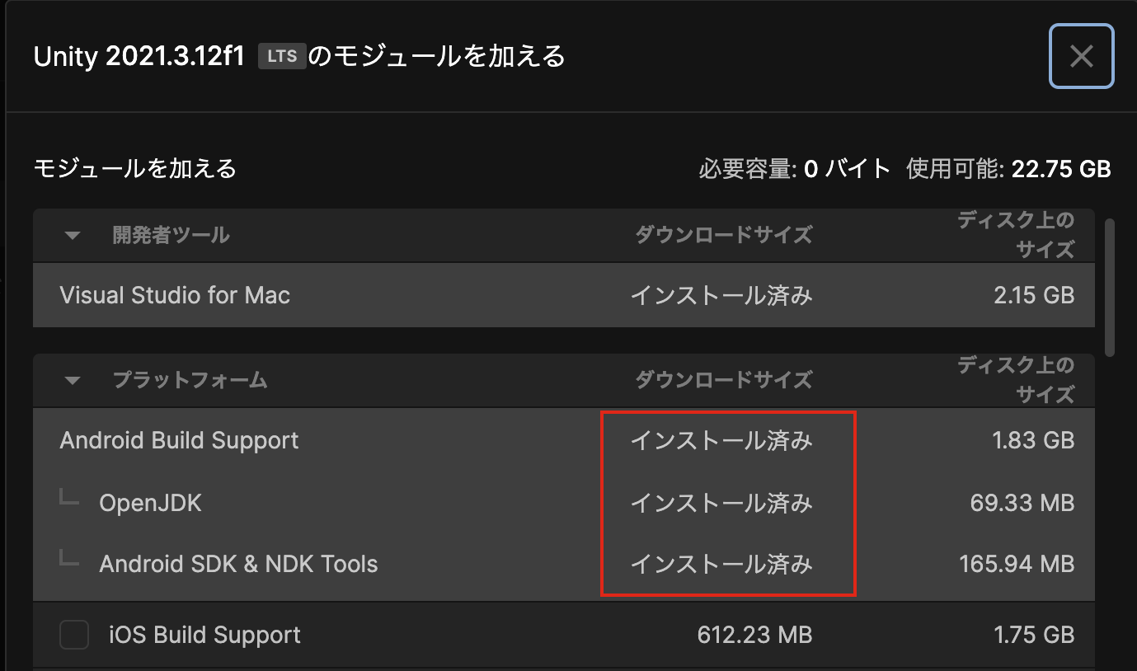Close the add modules dialog

[1081, 56]
